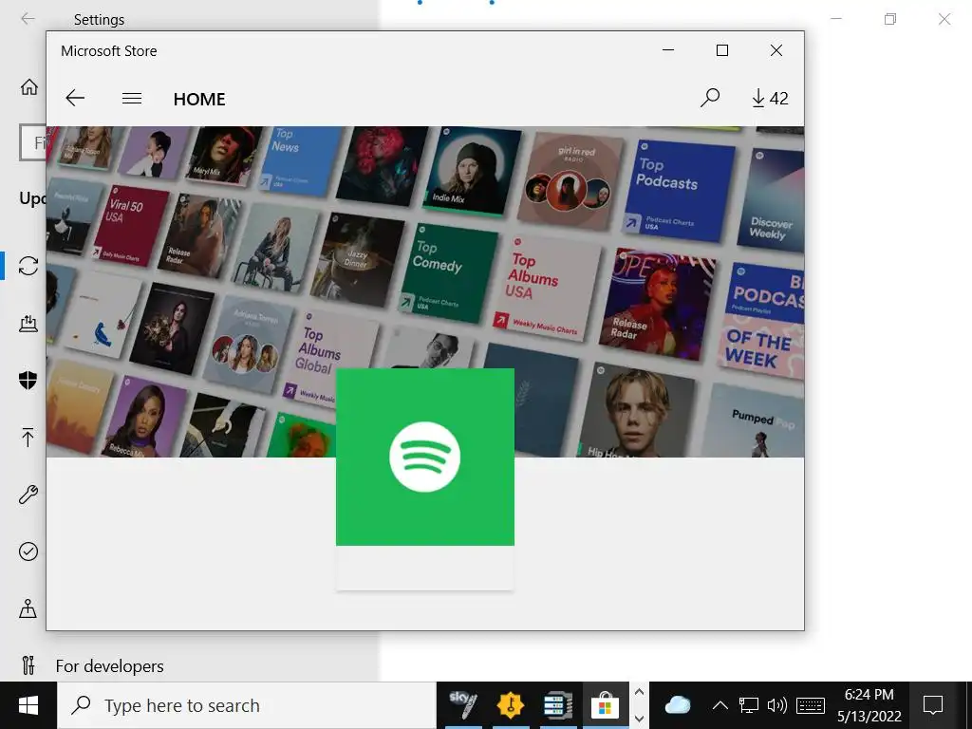Click the Spotify app tile
Viewport: 972px width, 729px height.
click(x=424, y=479)
